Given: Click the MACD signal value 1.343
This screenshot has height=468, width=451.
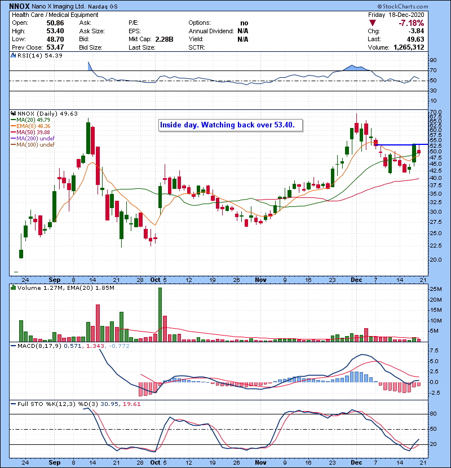Looking at the screenshot, I should point(95,346).
